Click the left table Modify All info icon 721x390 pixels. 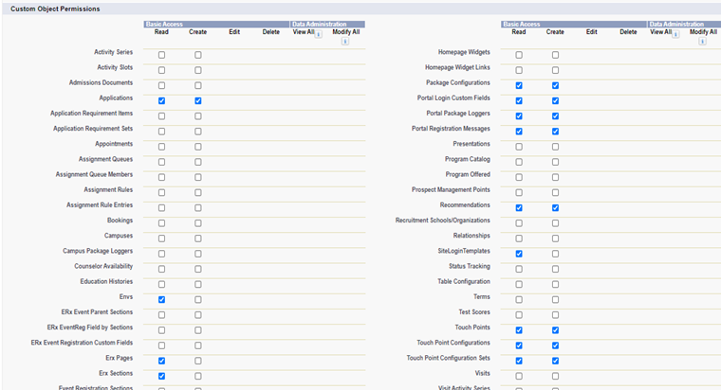click(x=344, y=42)
